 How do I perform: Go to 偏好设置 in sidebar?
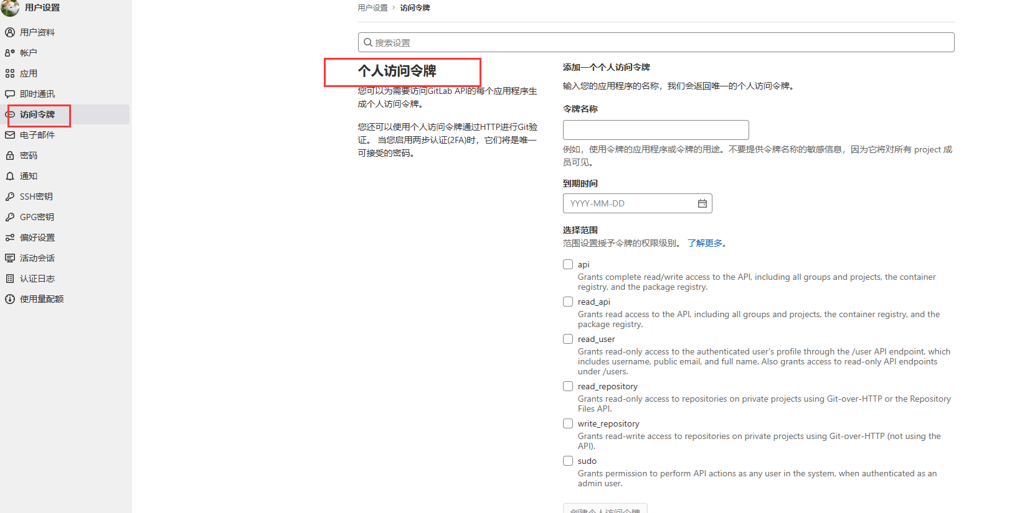(x=37, y=238)
